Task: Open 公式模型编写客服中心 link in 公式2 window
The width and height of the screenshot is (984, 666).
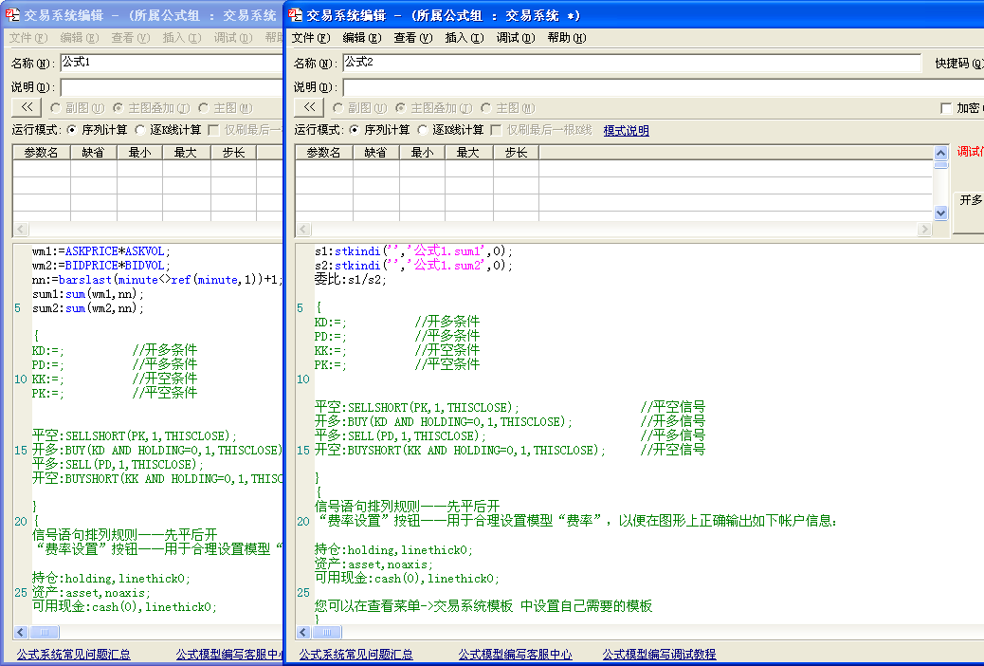Action: (515, 654)
